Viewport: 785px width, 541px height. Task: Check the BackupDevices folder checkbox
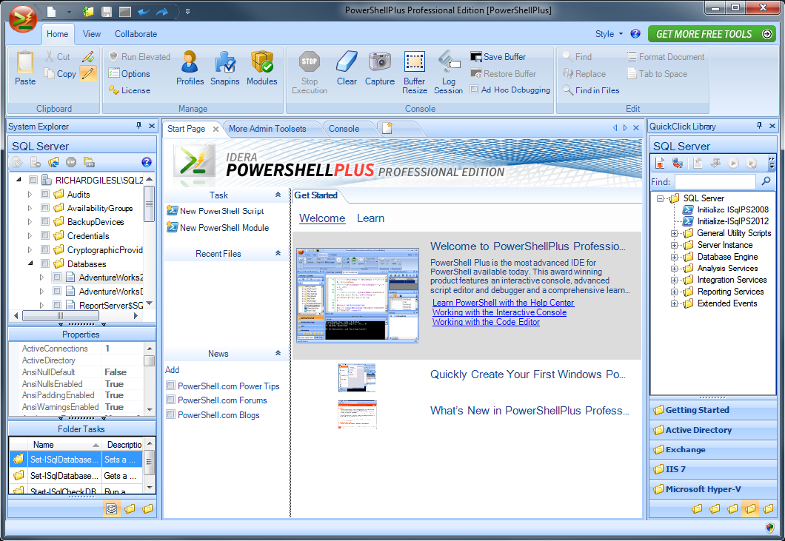coord(45,221)
